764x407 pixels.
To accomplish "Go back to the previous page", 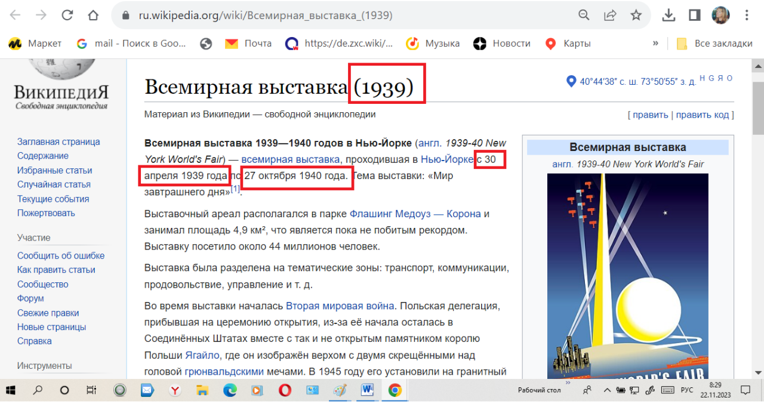I will [16, 16].
